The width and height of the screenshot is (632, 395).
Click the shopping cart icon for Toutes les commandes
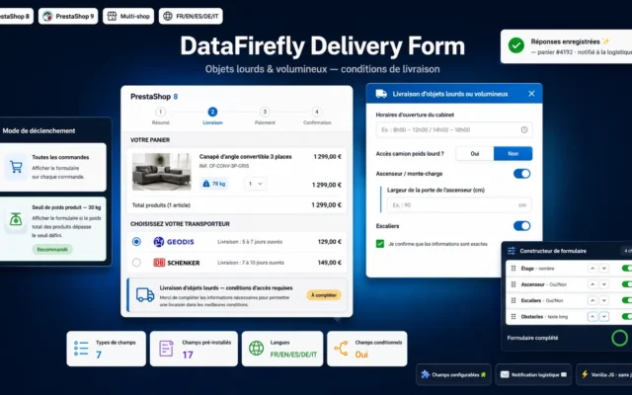(16, 167)
